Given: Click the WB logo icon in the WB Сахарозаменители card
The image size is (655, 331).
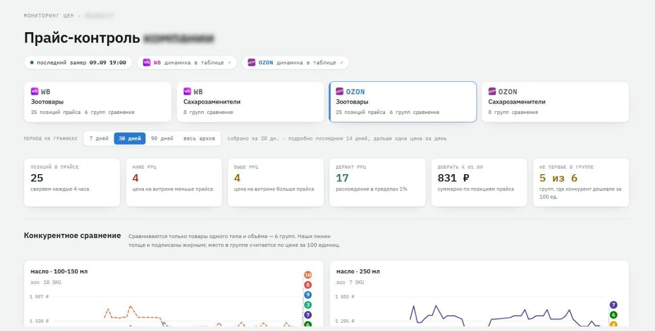Looking at the screenshot, I should tap(187, 91).
